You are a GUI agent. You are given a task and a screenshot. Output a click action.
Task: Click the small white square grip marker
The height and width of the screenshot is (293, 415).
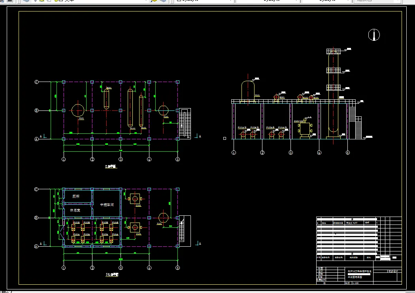pos(225,139)
